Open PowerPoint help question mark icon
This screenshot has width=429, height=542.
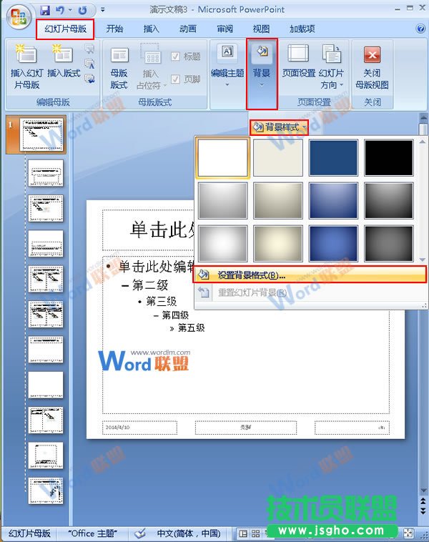tap(420, 29)
